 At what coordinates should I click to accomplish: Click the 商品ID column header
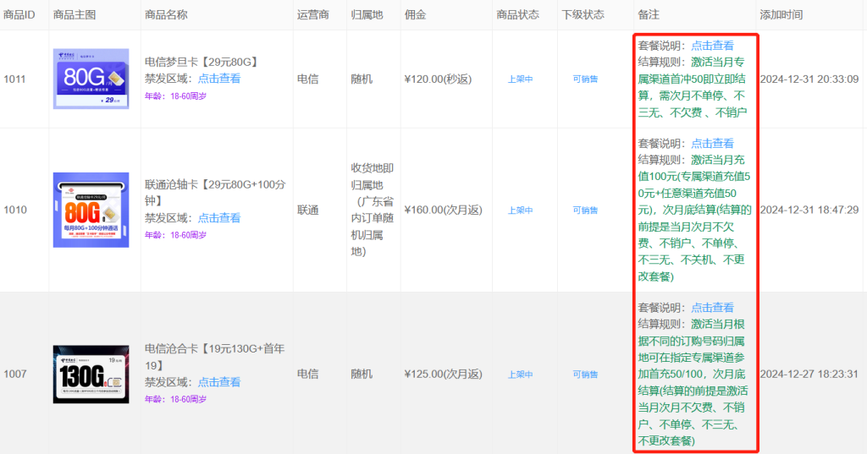(19, 14)
